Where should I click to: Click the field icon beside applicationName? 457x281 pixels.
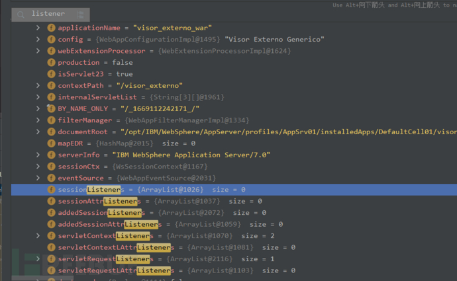pos(51,28)
